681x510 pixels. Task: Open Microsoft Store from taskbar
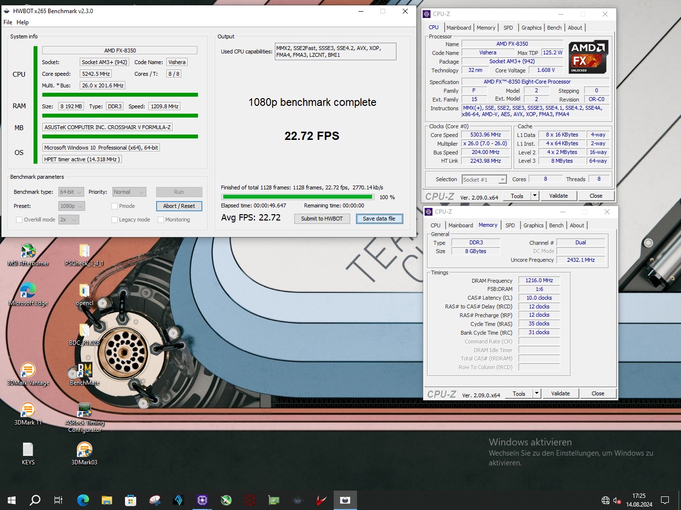pos(130,500)
